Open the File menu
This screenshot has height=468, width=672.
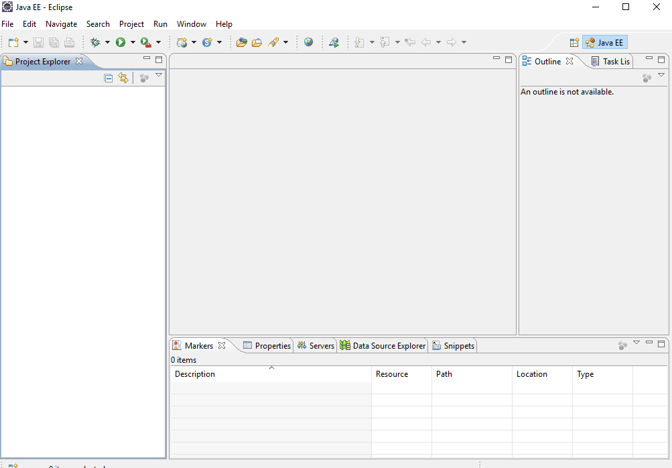(7, 24)
